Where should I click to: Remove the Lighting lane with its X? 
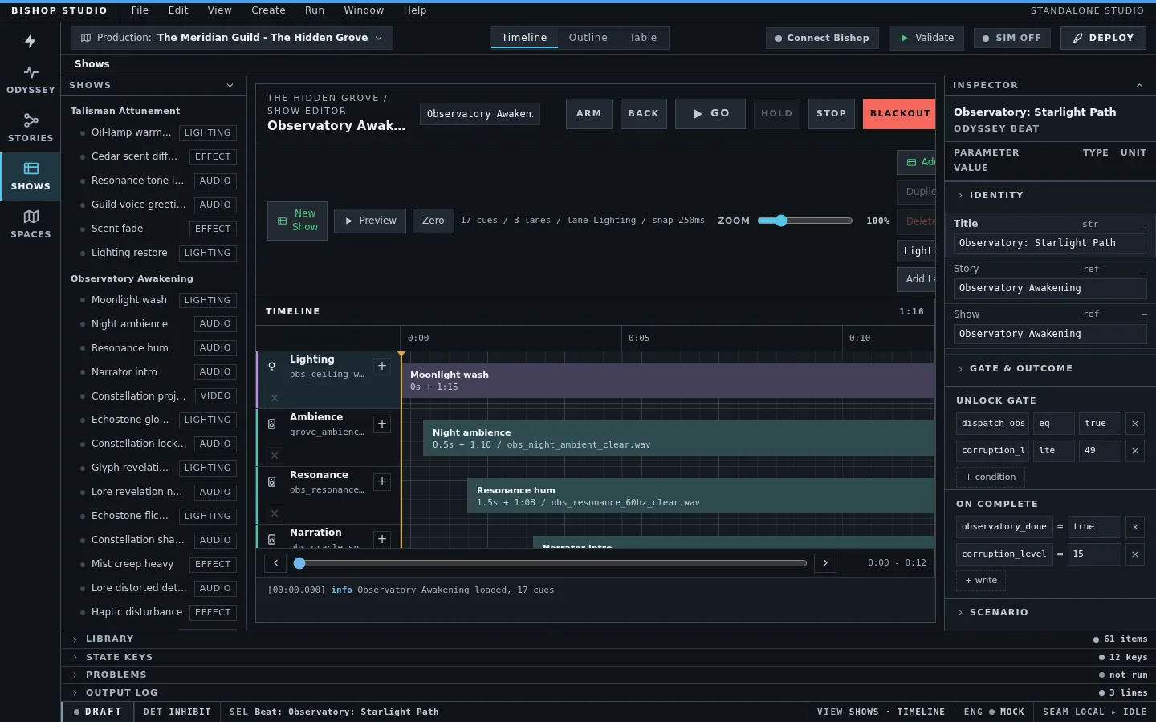275,398
